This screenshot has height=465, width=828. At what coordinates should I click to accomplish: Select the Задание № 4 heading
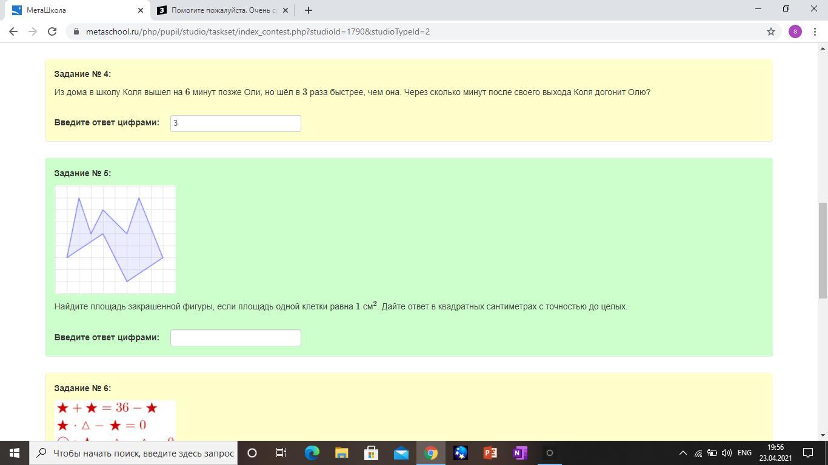coord(82,74)
